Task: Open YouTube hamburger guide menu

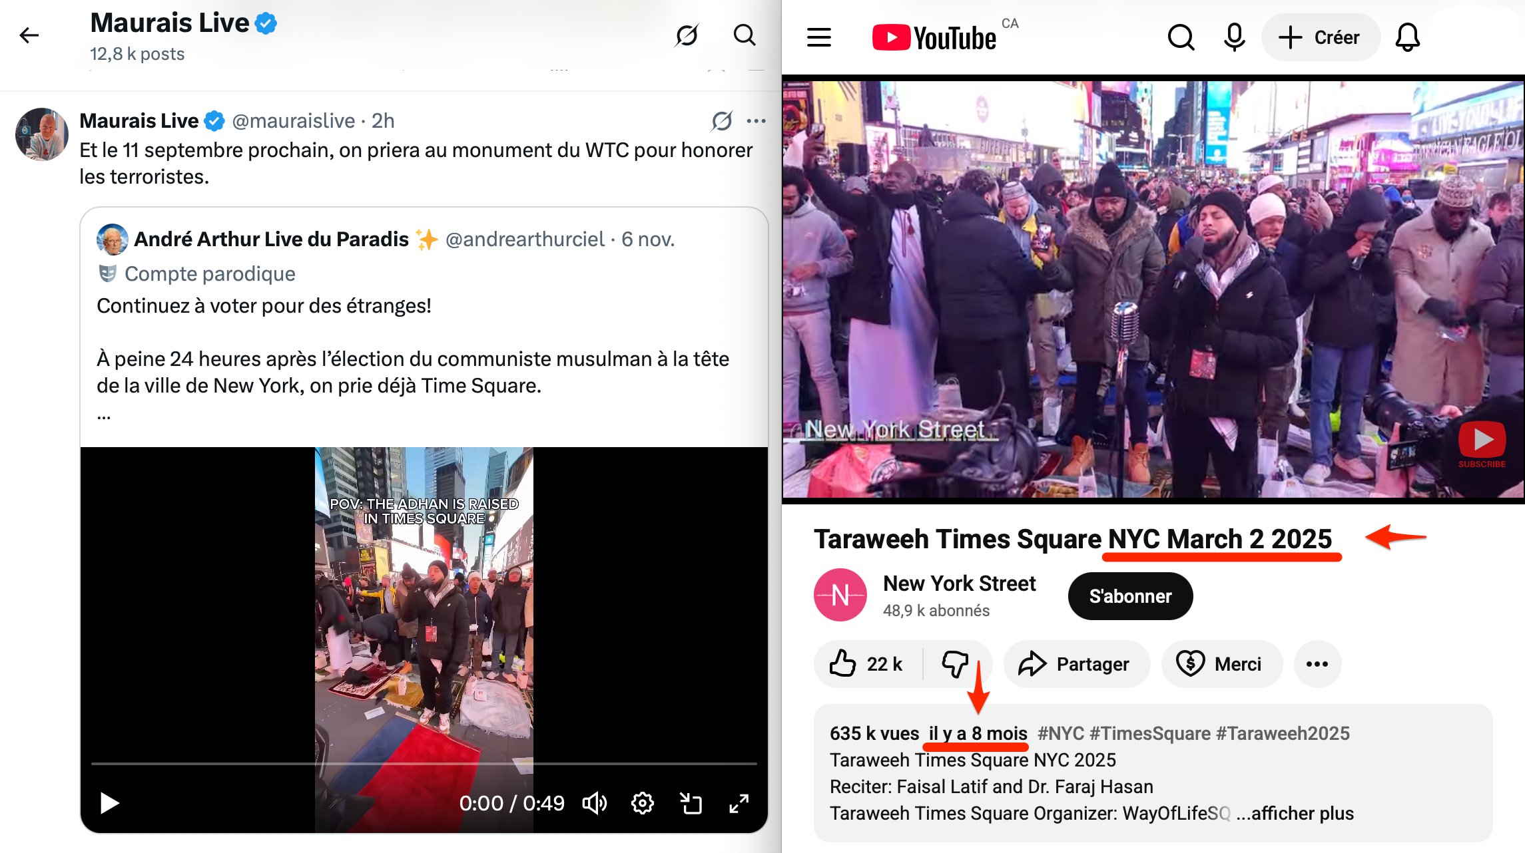Action: (x=818, y=37)
